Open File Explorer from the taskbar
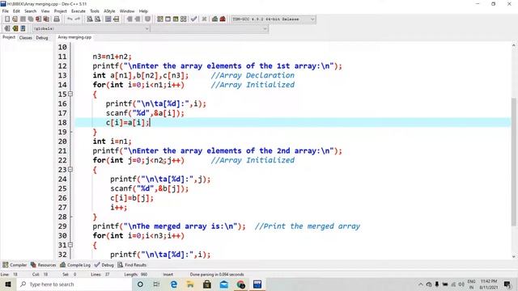This screenshot has height=291, width=518. tap(190, 284)
